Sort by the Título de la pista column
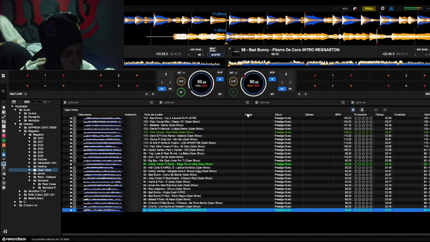Viewport: 430px width, 242px height. pos(153,115)
